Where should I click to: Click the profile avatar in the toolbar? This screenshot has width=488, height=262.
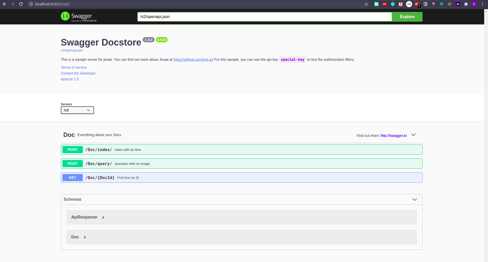(475, 4)
